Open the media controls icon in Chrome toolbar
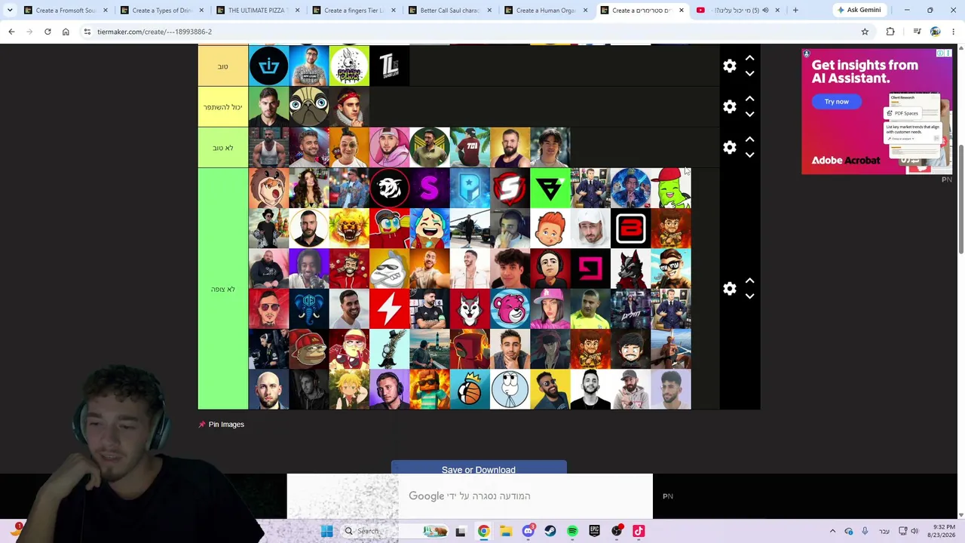965x543 pixels. (x=917, y=32)
